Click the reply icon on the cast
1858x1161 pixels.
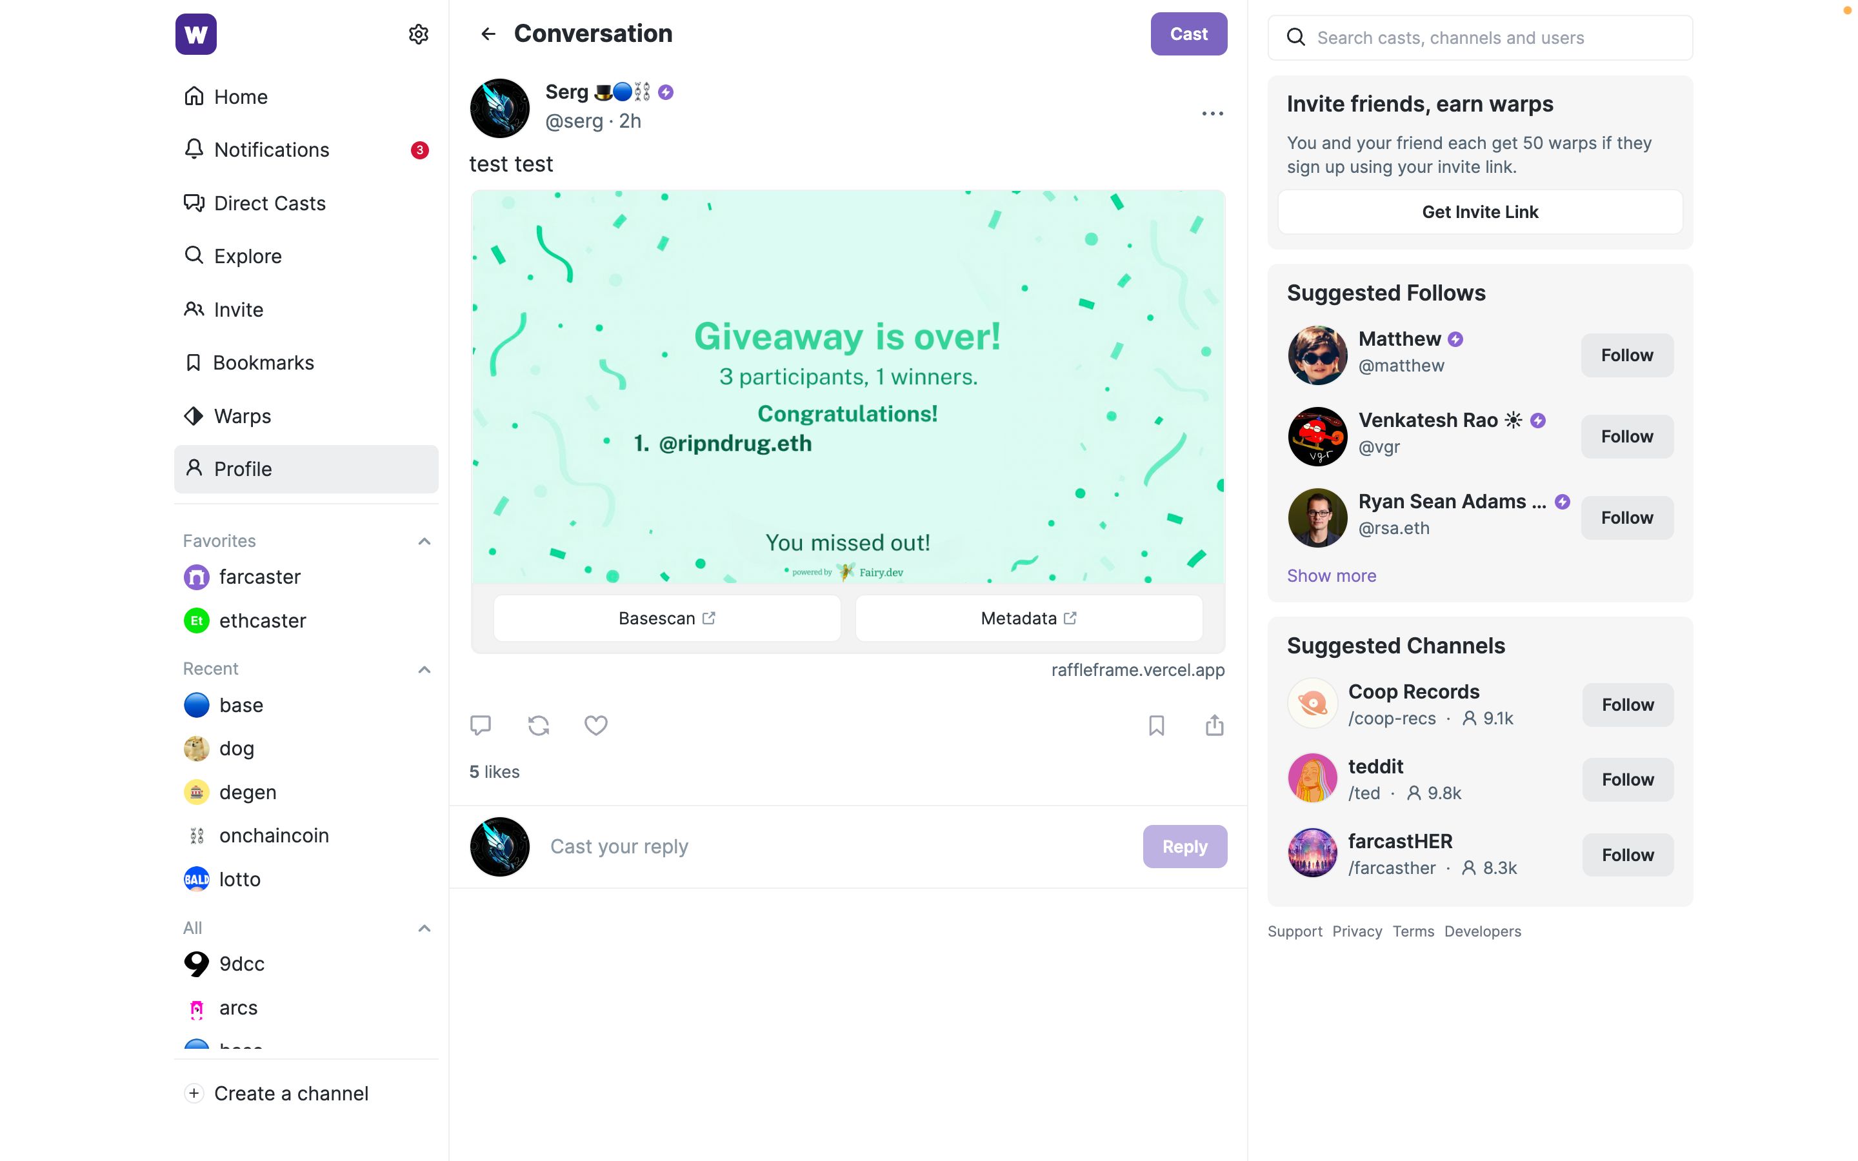point(480,725)
